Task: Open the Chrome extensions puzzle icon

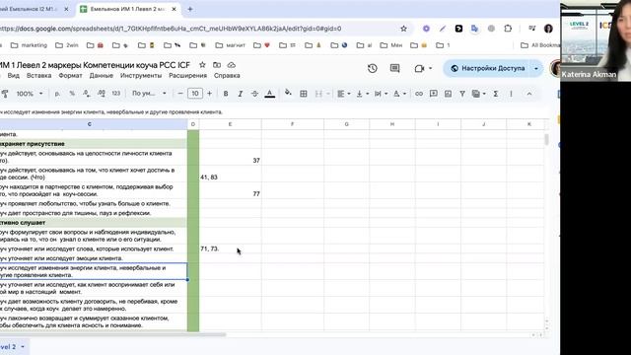Action: tap(508, 29)
